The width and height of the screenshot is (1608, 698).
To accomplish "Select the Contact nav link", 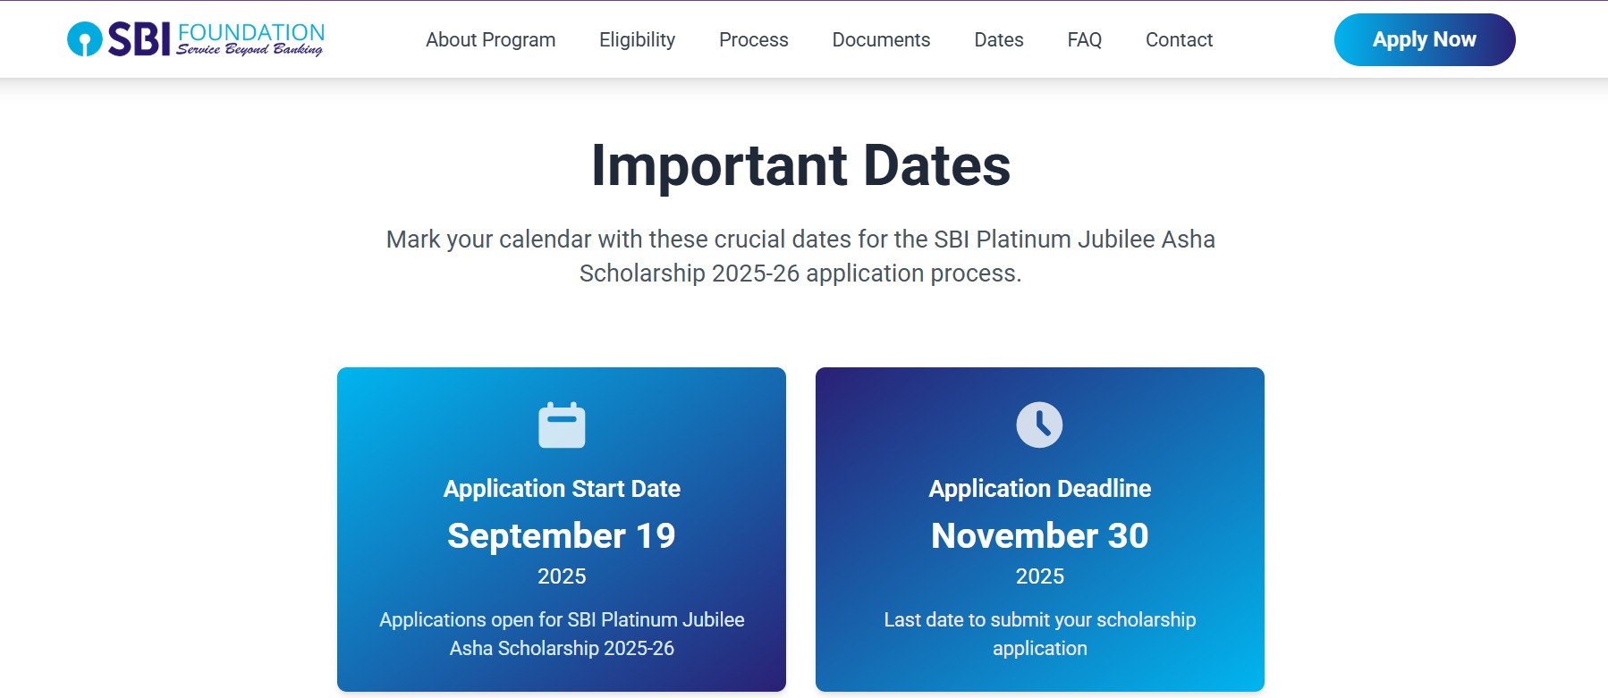I will point(1179,40).
